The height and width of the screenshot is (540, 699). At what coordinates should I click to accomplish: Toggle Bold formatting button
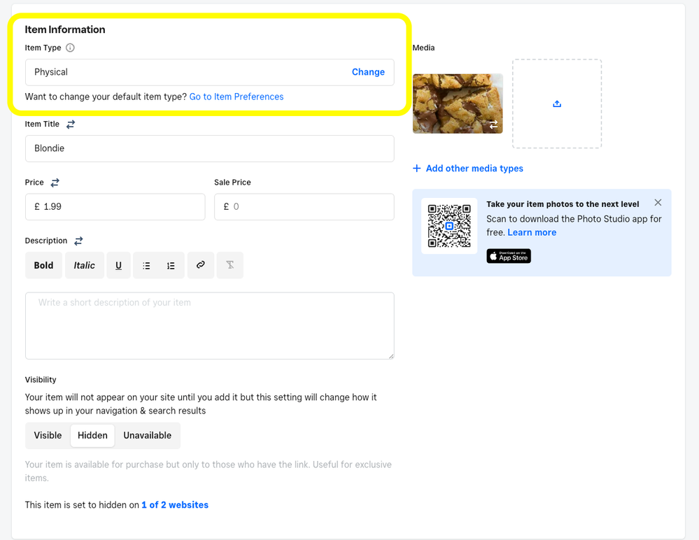[x=43, y=266]
